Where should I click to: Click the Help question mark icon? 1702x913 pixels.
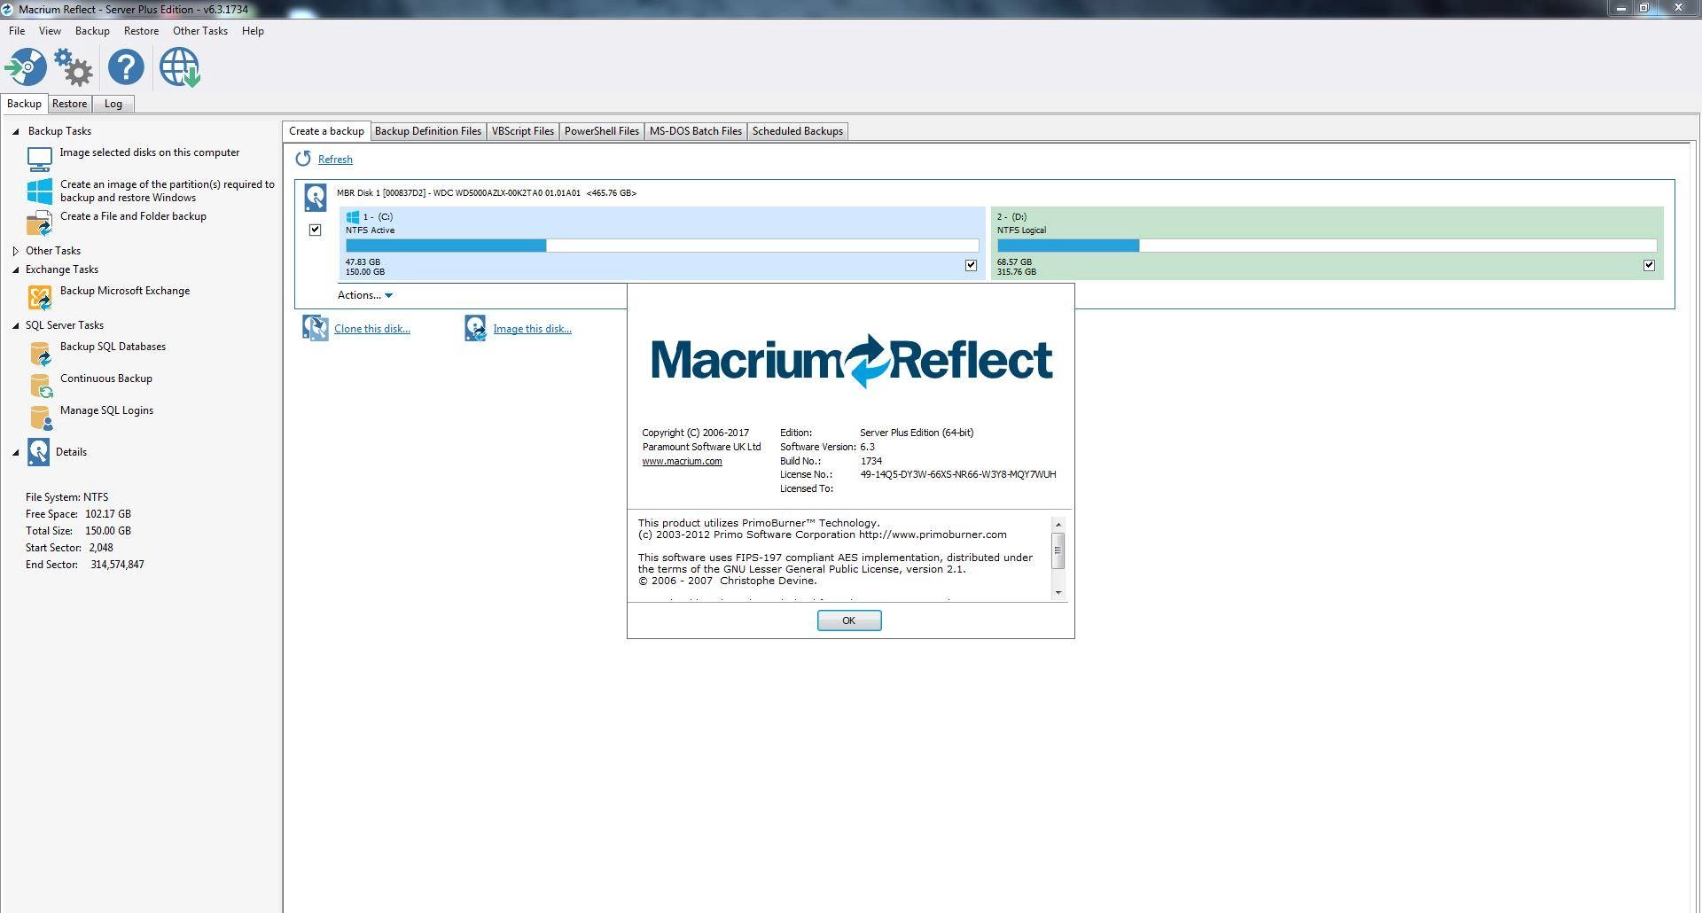coord(126,67)
